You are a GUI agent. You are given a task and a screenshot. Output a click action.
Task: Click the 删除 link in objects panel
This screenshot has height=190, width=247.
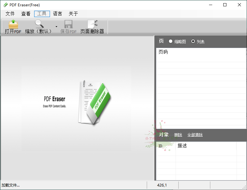pyautogui.click(x=178, y=135)
